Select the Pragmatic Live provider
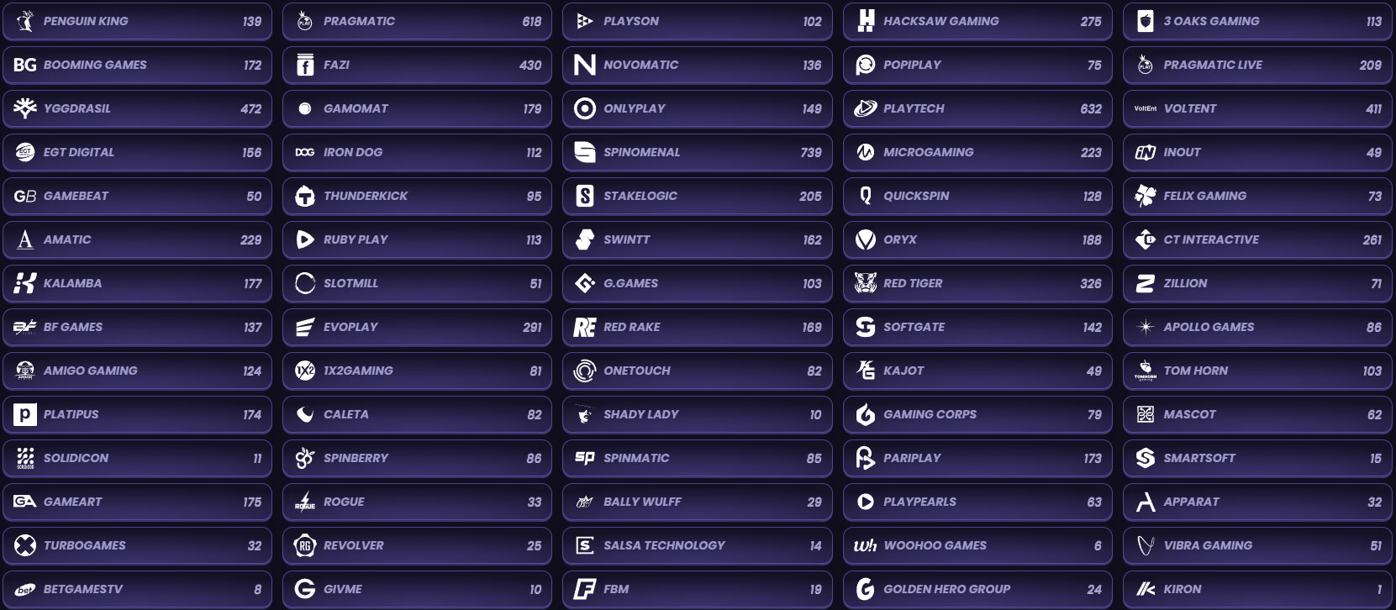Viewport: 1396px width, 610px height. click(1257, 65)
